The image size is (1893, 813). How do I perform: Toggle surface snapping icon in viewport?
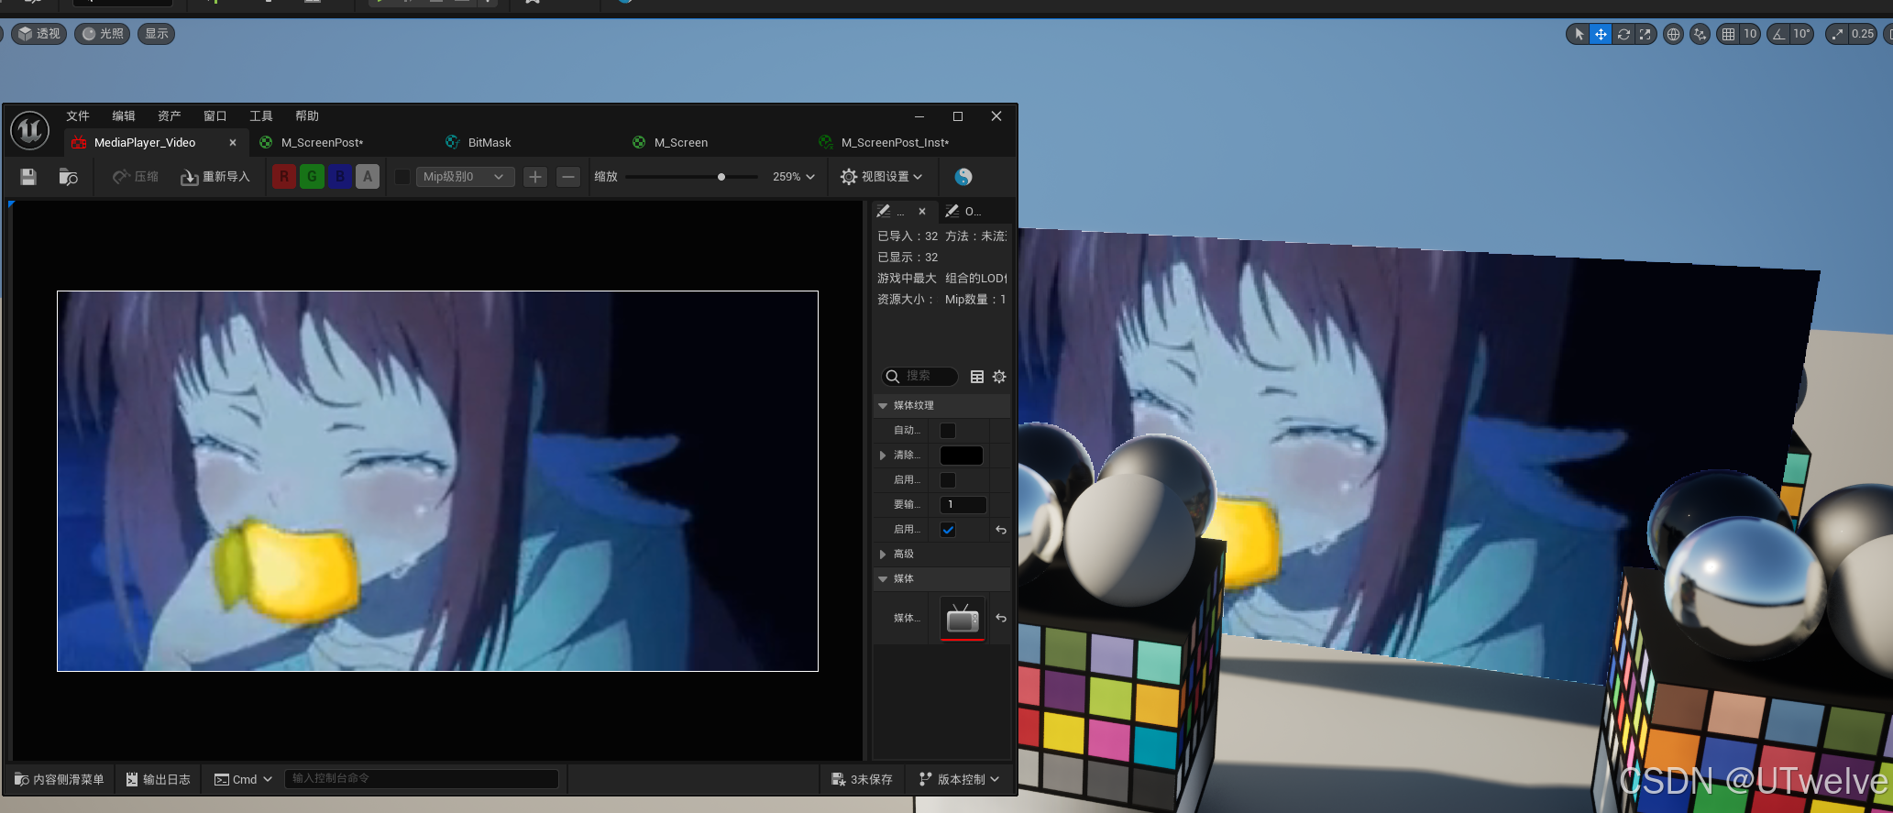point(1700,34)
